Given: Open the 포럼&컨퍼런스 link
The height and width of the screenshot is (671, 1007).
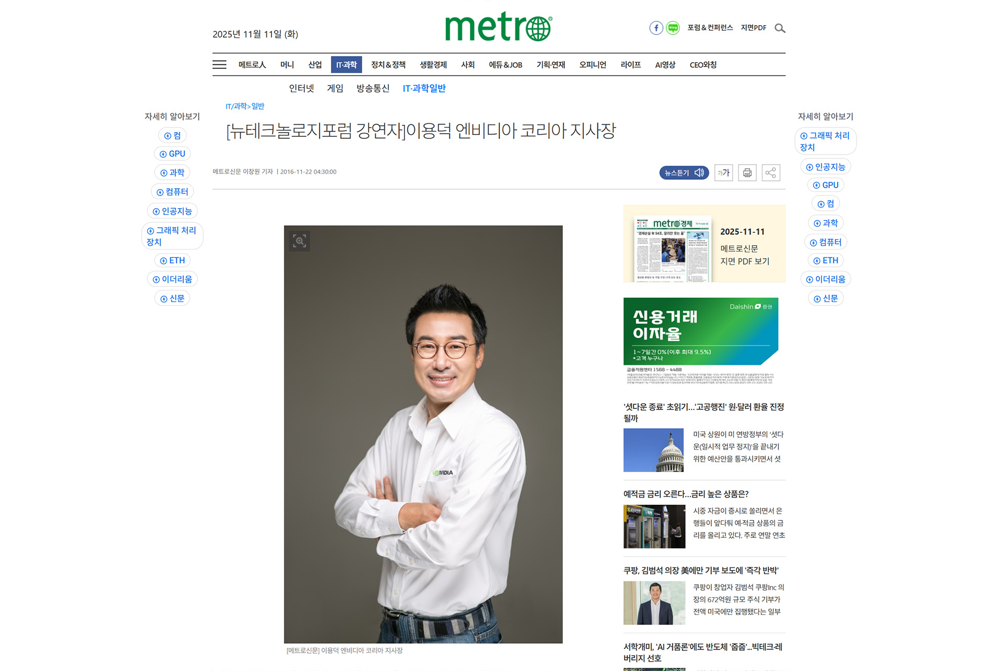Looking at the screenshot, I should coord(710,28).
